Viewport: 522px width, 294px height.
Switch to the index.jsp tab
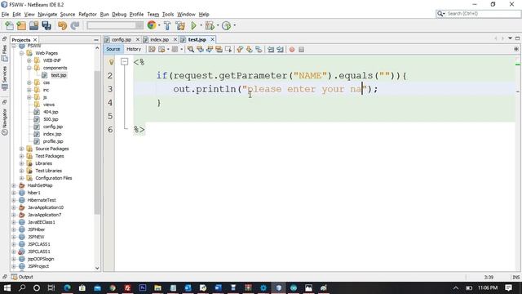click(x=159, y=39)
